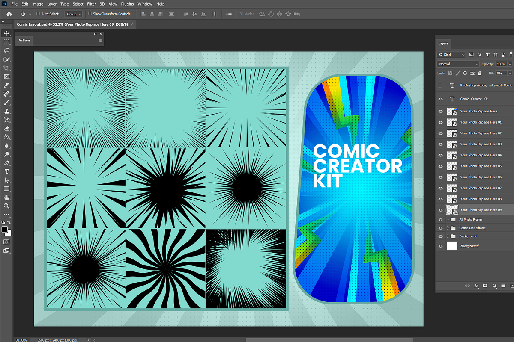514x342 pixels.
Task: Select the Clone Stamp tool
Action: pos(6,111)
